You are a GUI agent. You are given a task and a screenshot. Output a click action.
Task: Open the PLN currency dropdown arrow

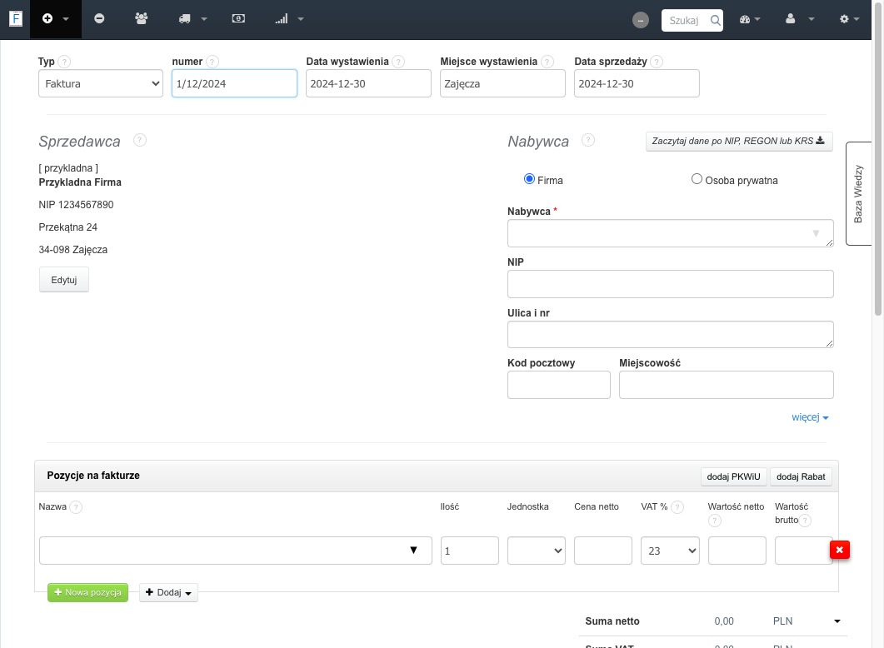(x=837, y=621)
